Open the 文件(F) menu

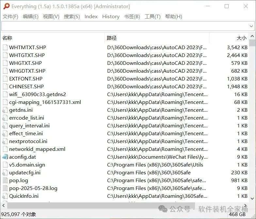[x=10, y=16]
